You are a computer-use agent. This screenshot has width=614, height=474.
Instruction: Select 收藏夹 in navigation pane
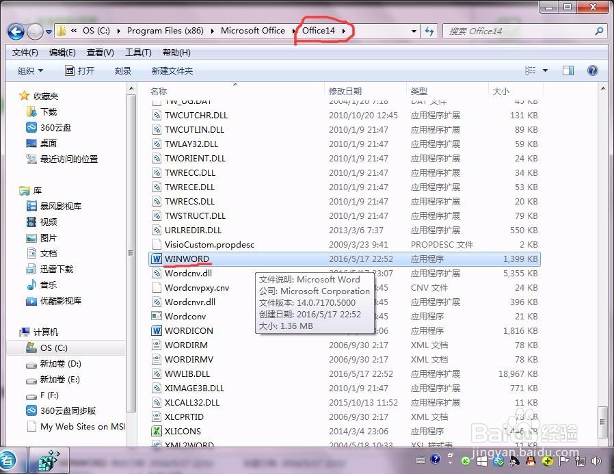[x=46, y=96]
